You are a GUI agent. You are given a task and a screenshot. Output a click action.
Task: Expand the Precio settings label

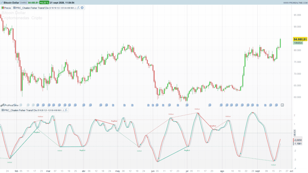pos(8,8)
